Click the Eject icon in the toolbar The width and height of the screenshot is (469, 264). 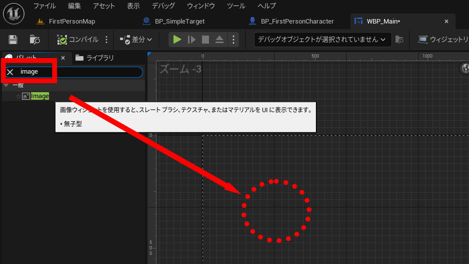(x=219, y=40)
